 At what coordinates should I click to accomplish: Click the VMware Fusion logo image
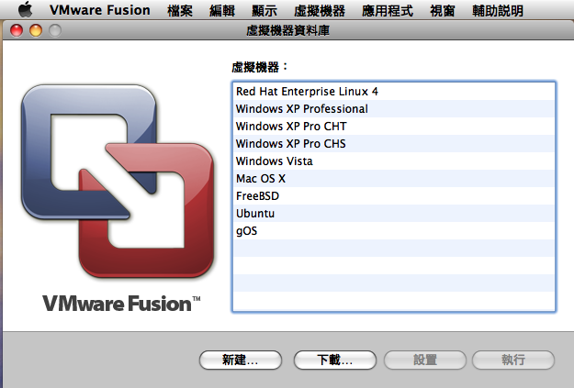pos(118,181)
